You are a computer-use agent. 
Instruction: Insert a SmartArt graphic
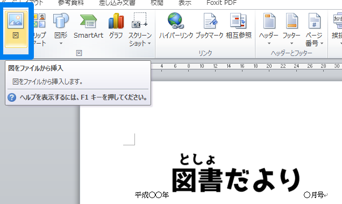pos(88,26)
